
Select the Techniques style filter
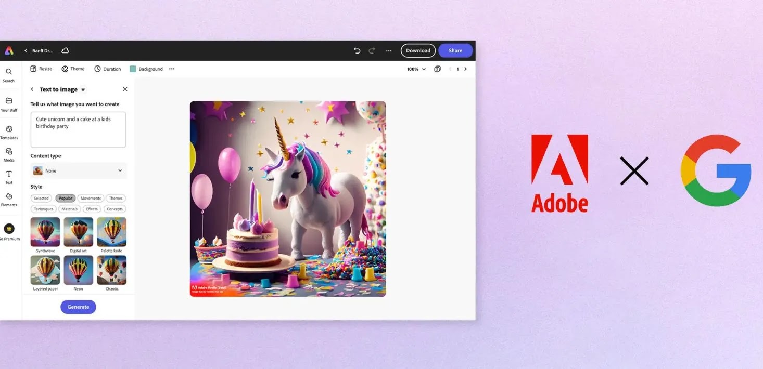pos(44,209)
